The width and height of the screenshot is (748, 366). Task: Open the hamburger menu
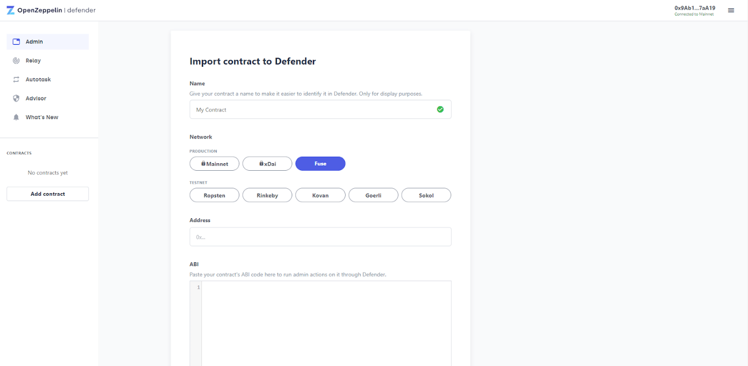tap(731, 10)
